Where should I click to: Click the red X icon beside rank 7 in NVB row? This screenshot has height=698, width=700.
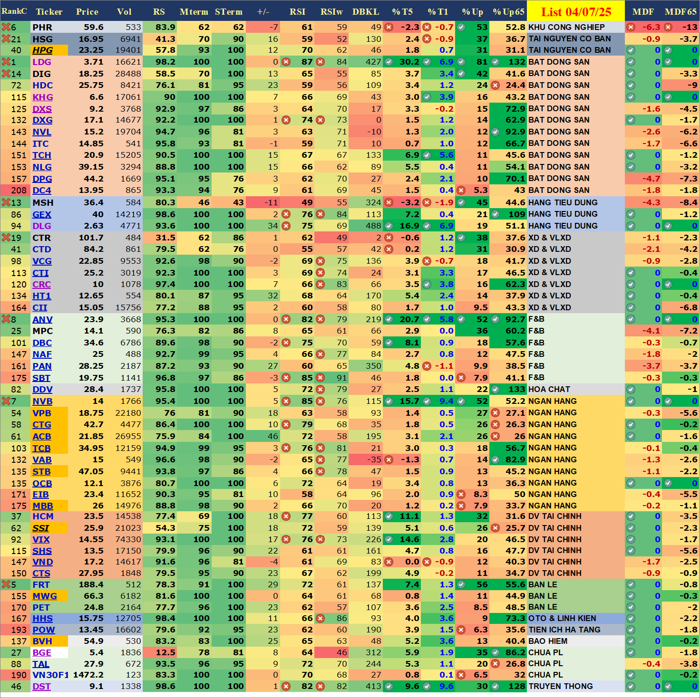tap(6, 401)
